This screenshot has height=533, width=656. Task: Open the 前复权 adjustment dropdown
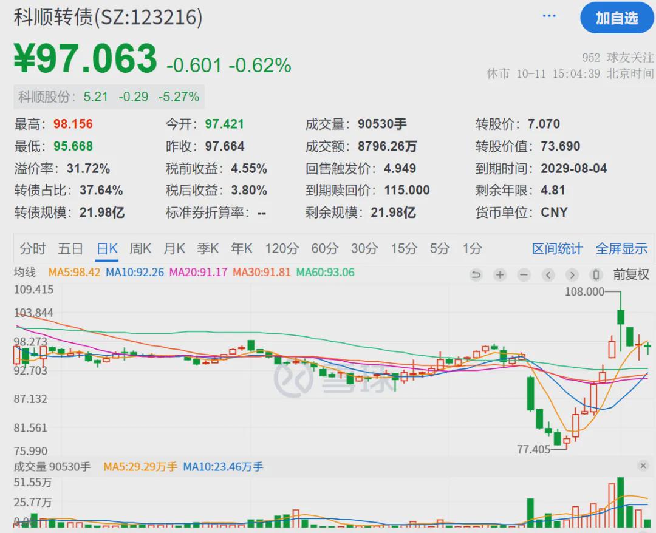point(631,274)
